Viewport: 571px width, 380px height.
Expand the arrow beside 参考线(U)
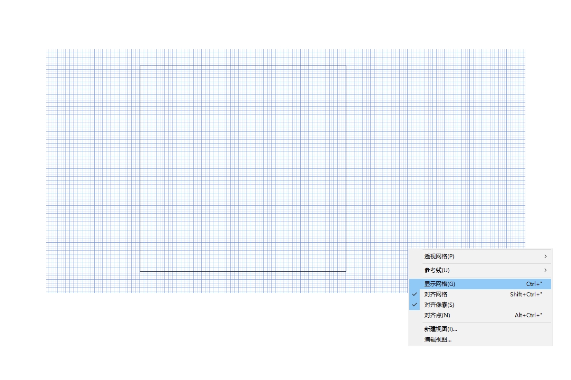tap(545, 270)
